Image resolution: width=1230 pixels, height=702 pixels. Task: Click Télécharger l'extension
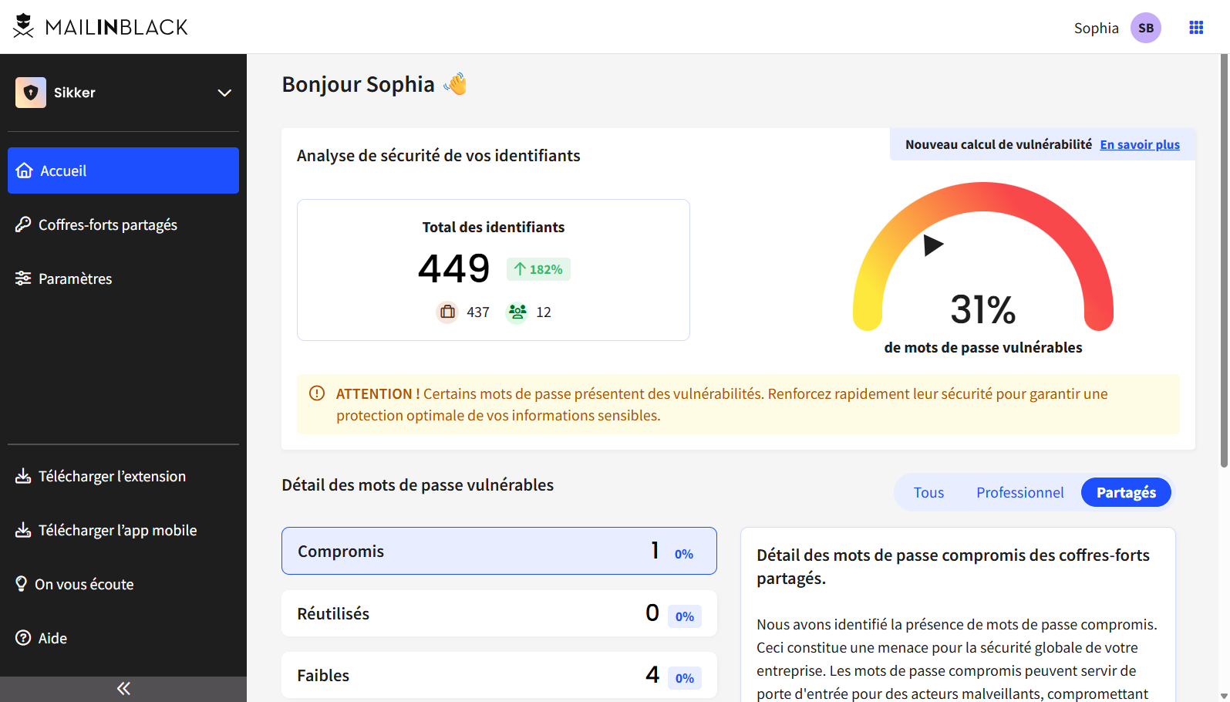coord(112,476)
